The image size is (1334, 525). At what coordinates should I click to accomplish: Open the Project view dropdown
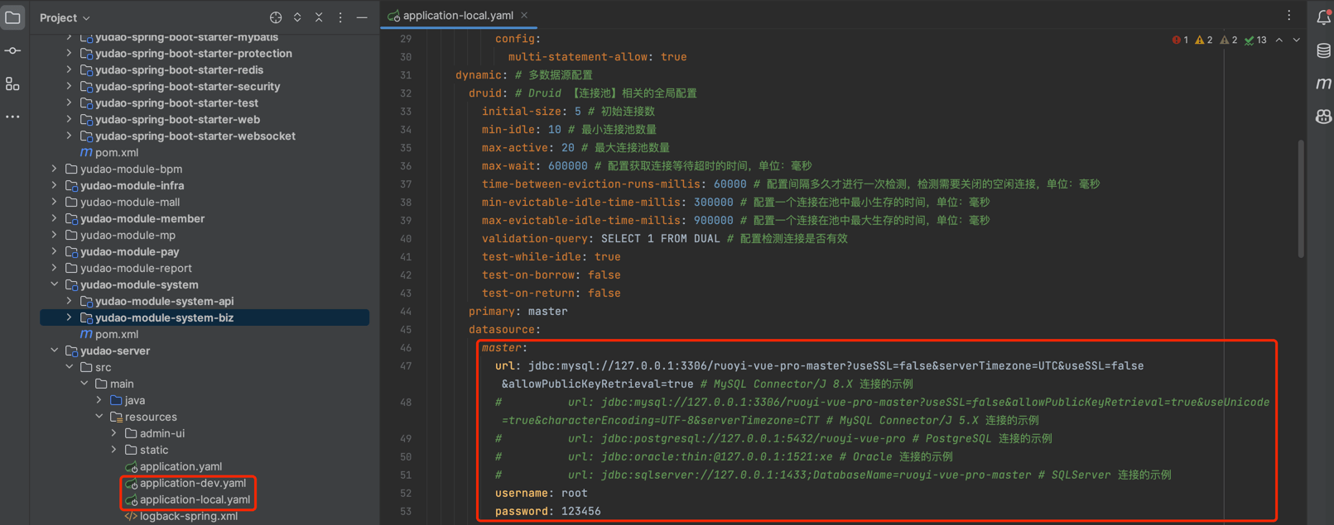pos(65,17)
